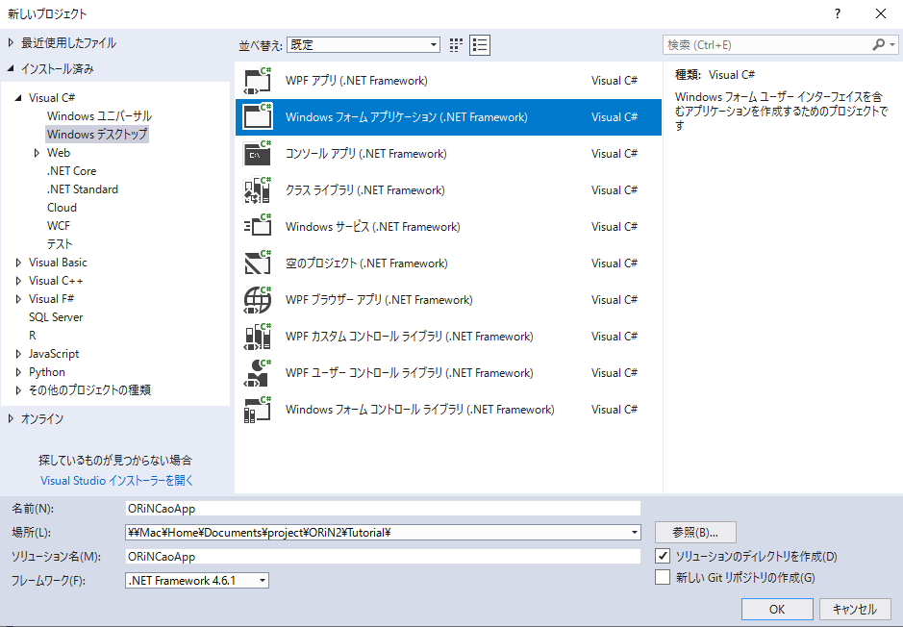Select 空のプロジェクト (.NET Framework) template name

(366, 263)
